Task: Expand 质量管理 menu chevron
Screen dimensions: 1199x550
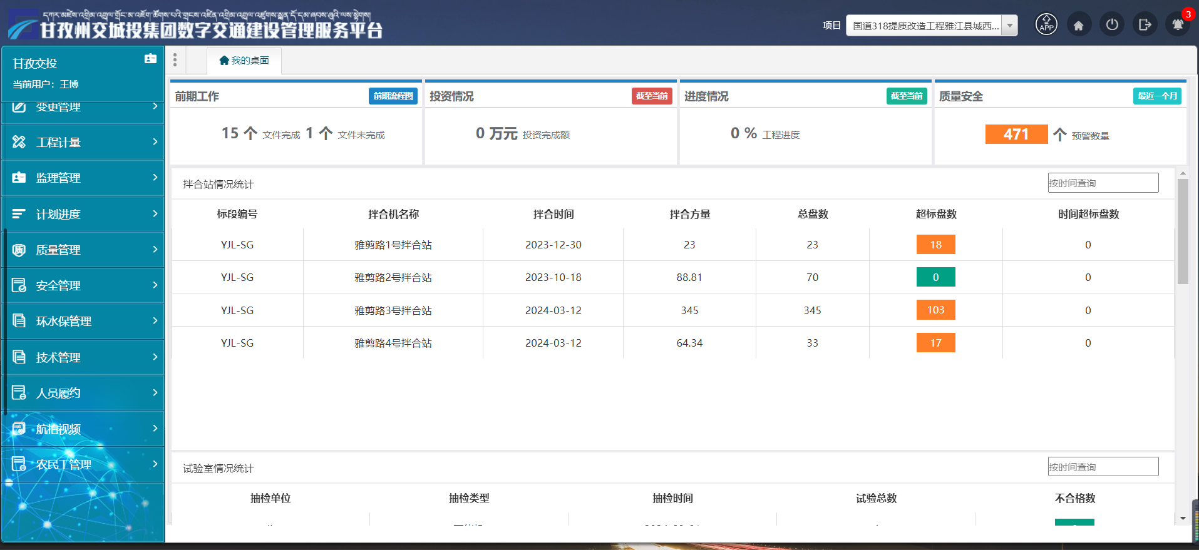Action: [x=155, y=249]
